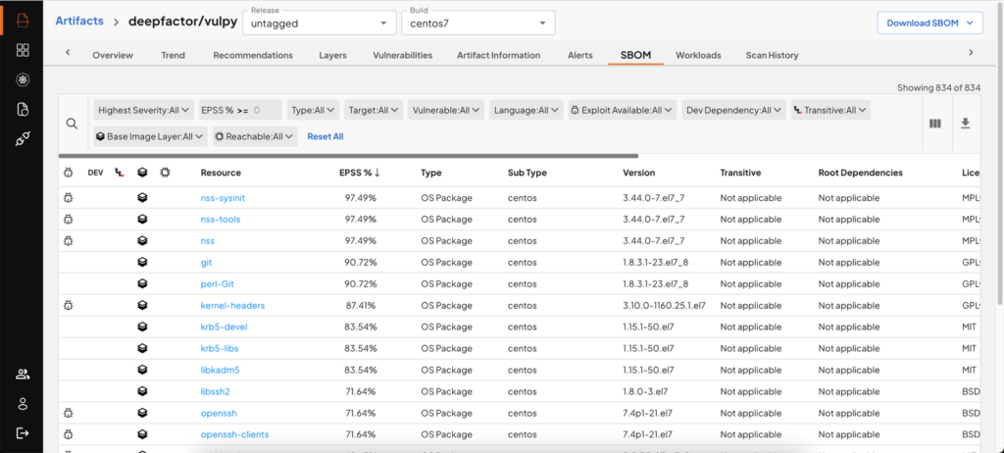
Task: Open the Artifacts sidebar icon
Action: tap(23, 21)
